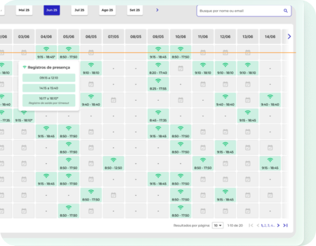Click calendar icon under 10/06 in the 8:20 - 17:40 row
Screen dimensions: 316x246
180,69
